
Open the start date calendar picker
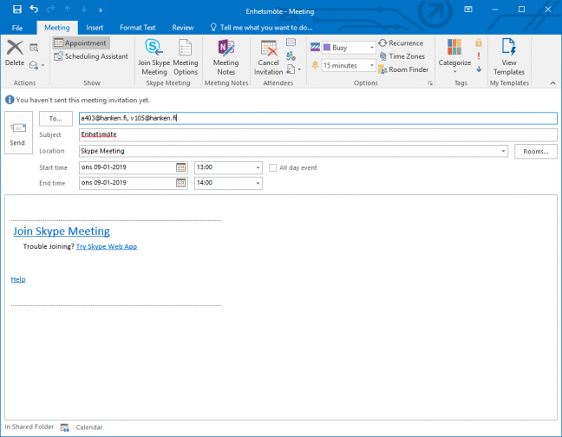coord(181,167)
